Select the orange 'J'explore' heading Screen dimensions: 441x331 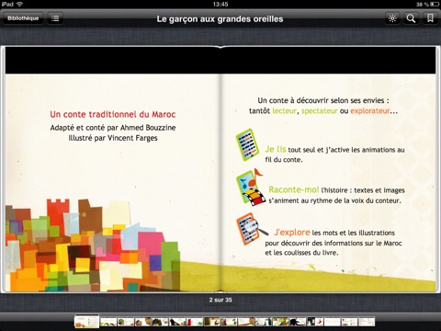pos(292,233)
